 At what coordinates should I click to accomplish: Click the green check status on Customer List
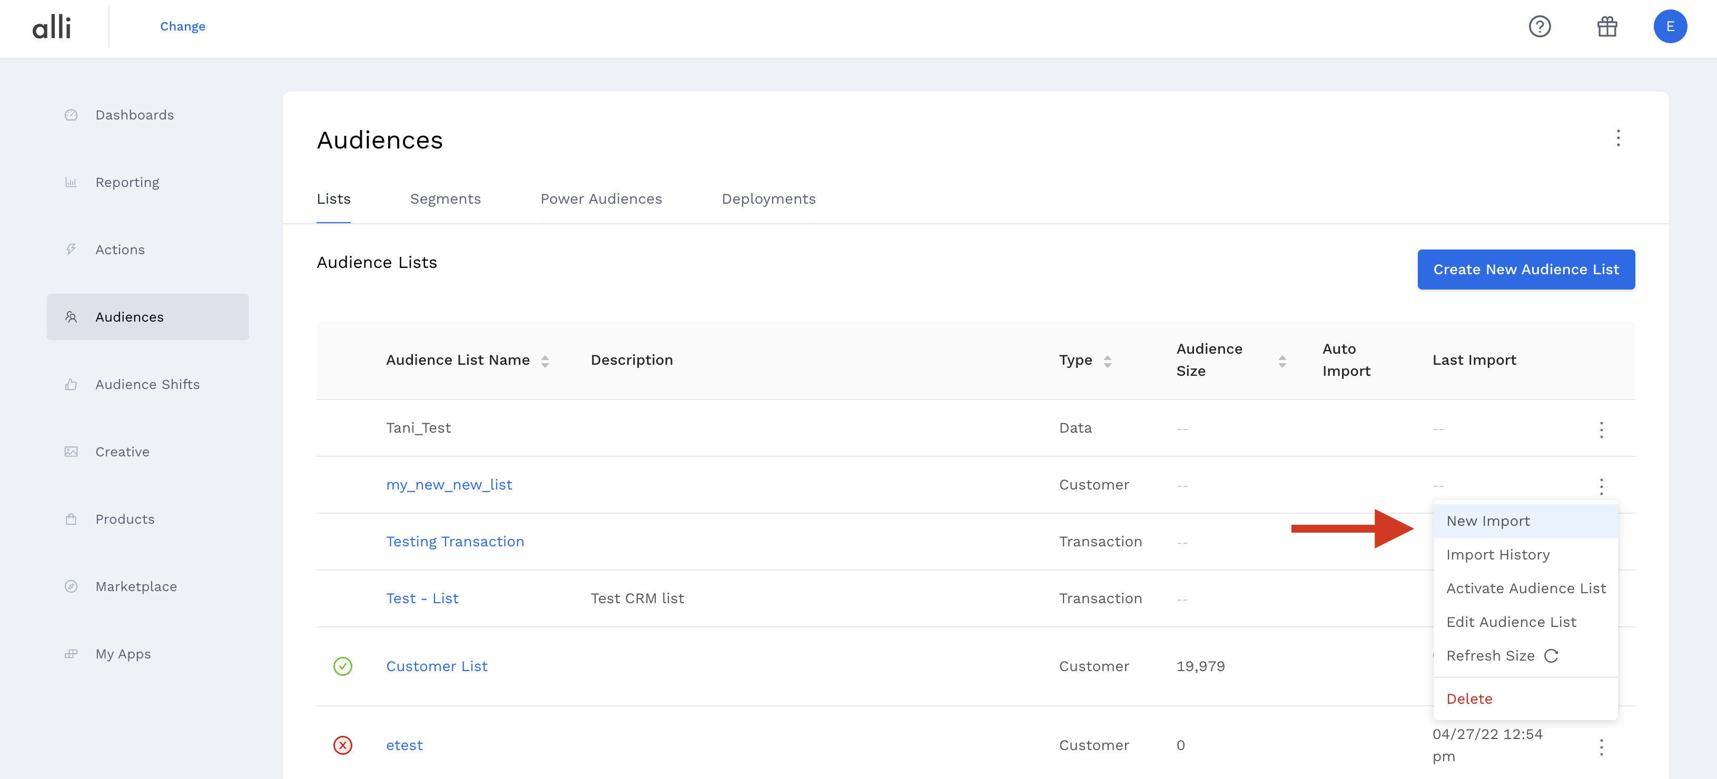pyautogui.click(x=342, y=666)
